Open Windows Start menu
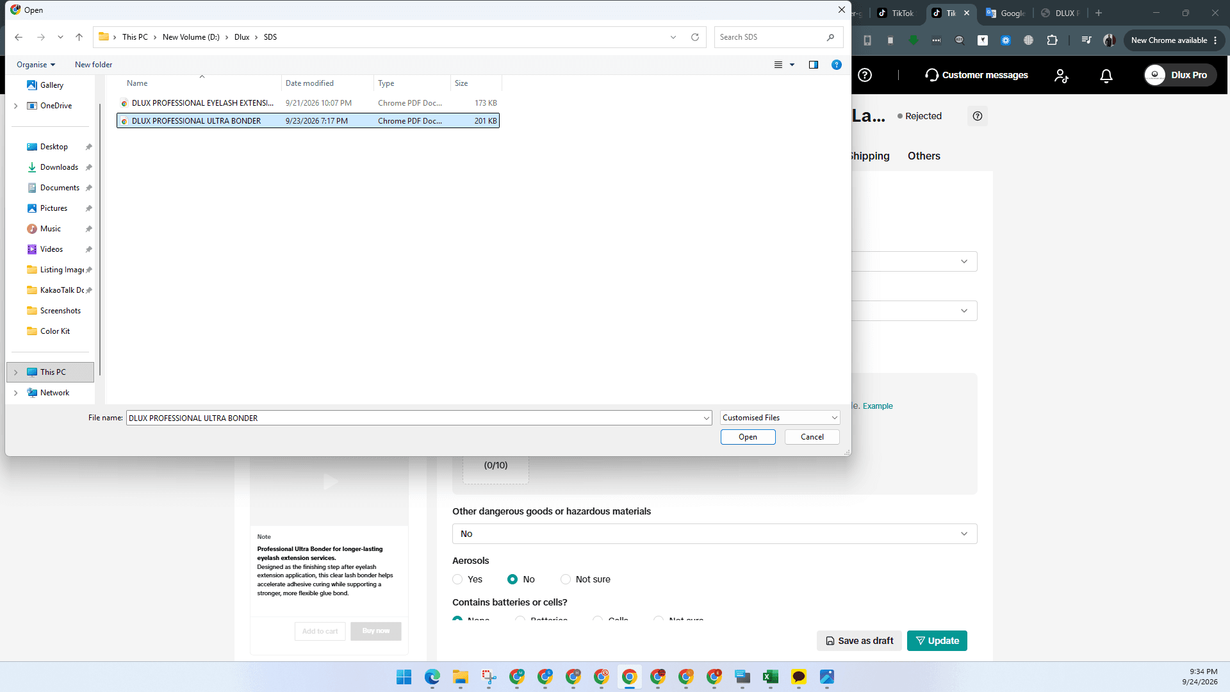Screen dimensions: 1230x692 404,677
